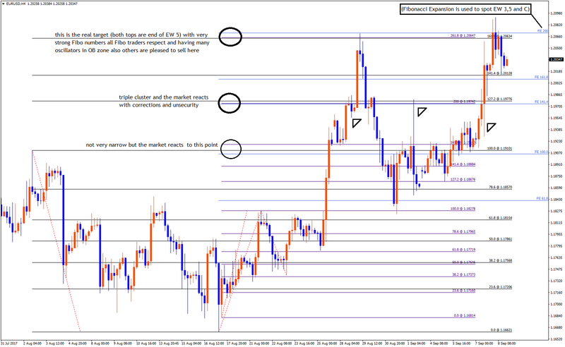The width and height of the screenshot is (565, 347).
Task: Click the 141.4 @ 1.20128 level label
Action: coord(499,73)
